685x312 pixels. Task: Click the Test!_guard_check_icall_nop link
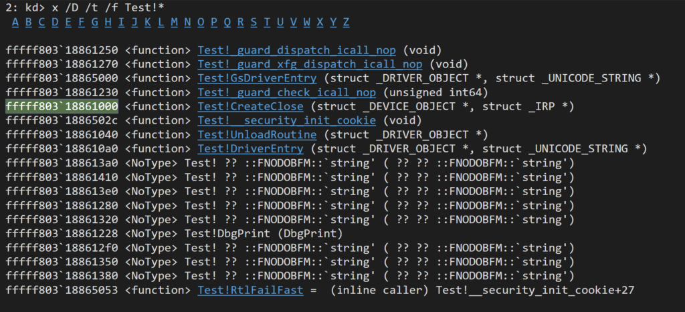pyautogui.click(x=286, y=92)
